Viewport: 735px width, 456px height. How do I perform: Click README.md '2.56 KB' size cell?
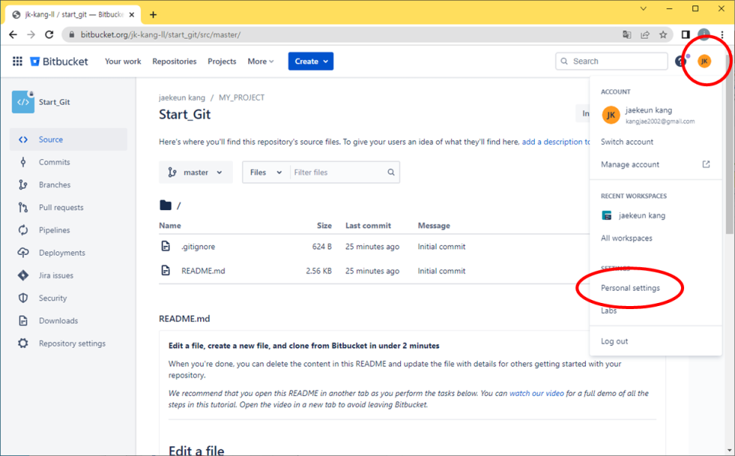tap(319, 271)
